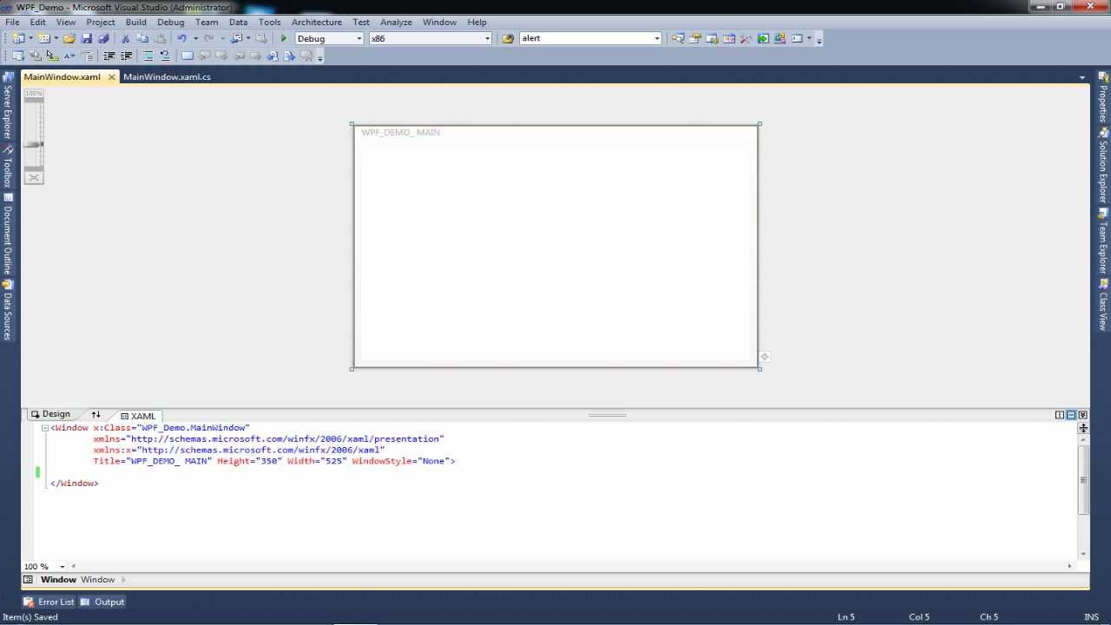1111x625 pixels.
Task: Open the Team Explorer side tab
Action: point(1103,240)
